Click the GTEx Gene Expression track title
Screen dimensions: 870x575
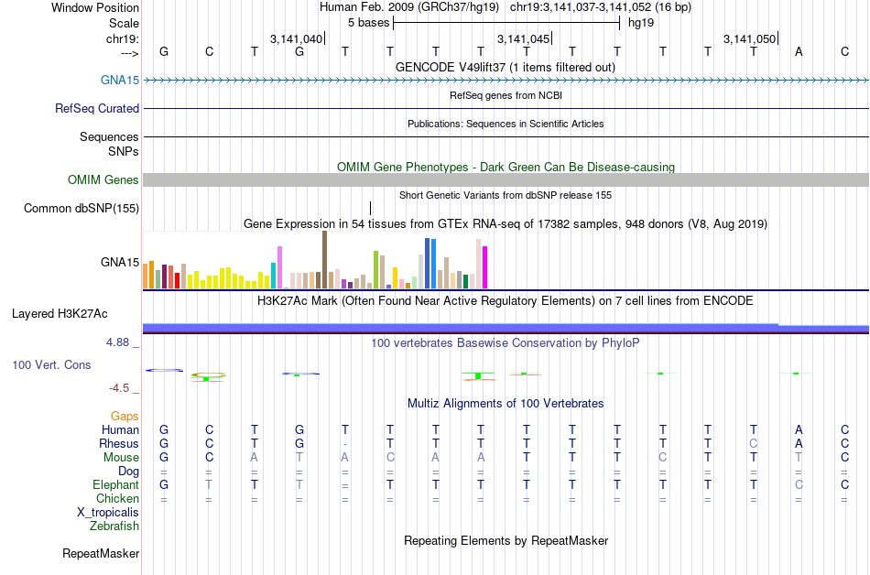pos(506,224)
